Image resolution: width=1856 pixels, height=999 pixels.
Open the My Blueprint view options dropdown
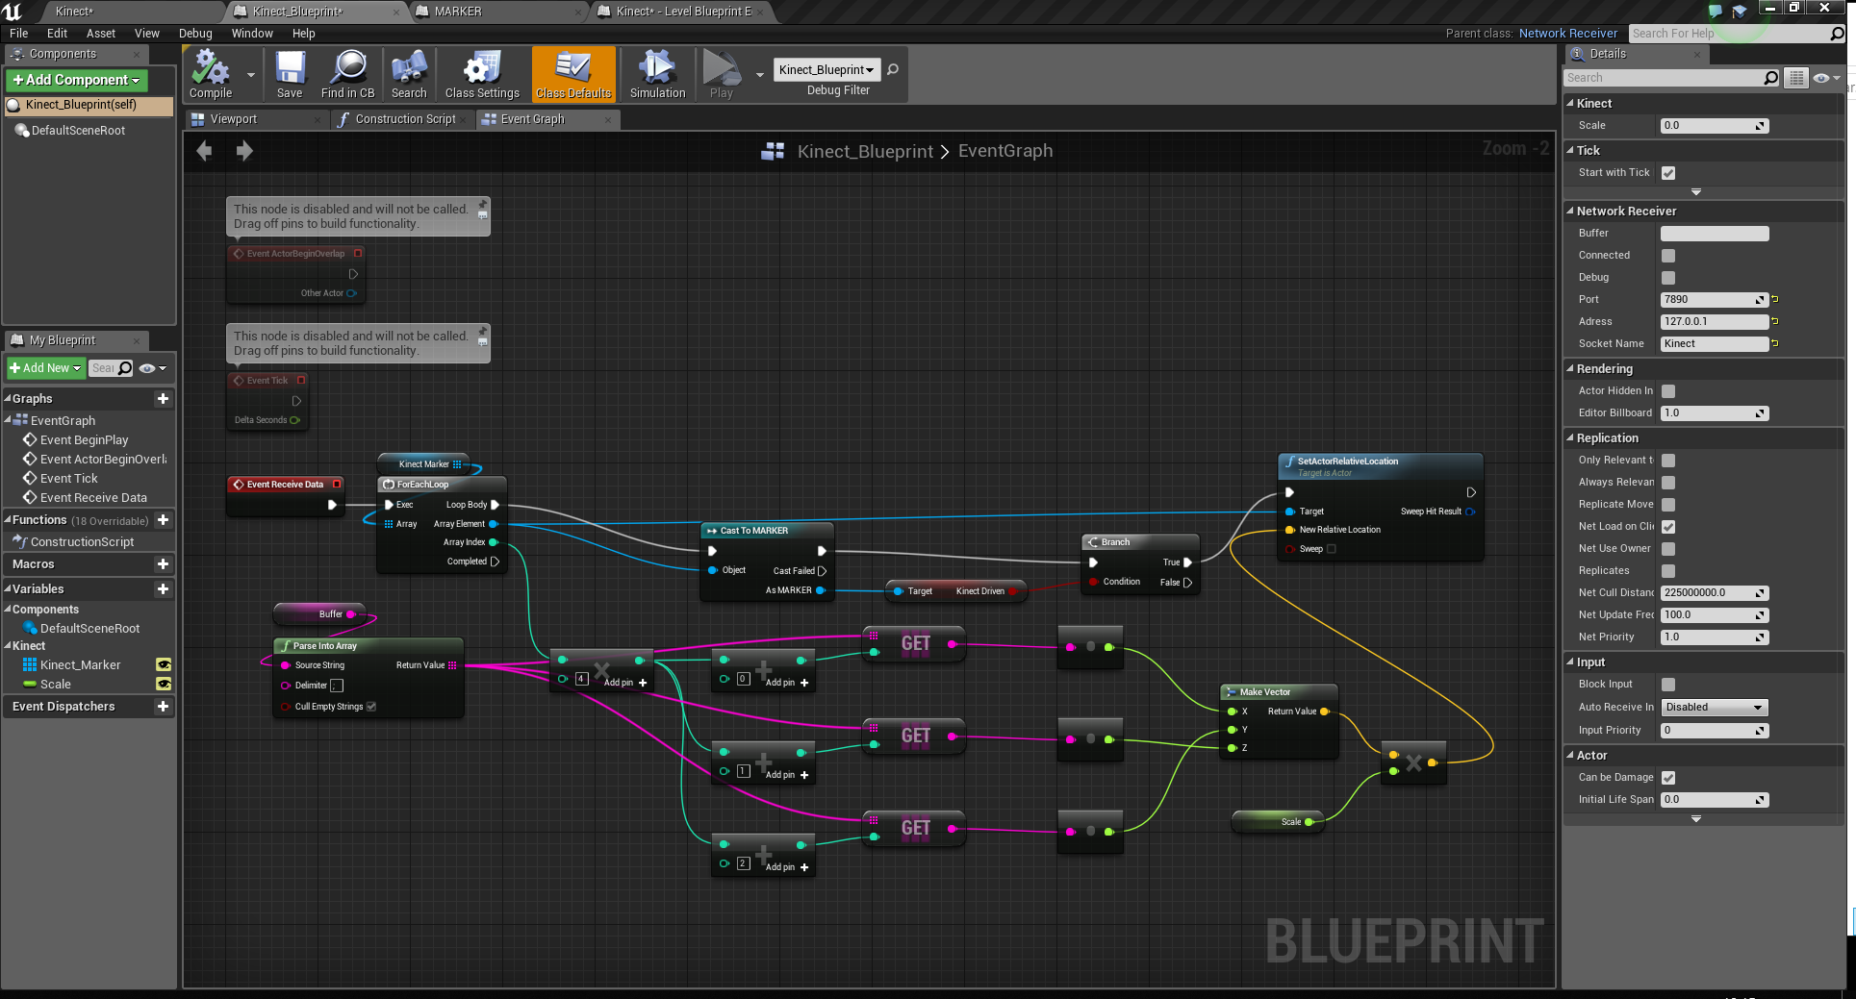[x=153, y=368]
